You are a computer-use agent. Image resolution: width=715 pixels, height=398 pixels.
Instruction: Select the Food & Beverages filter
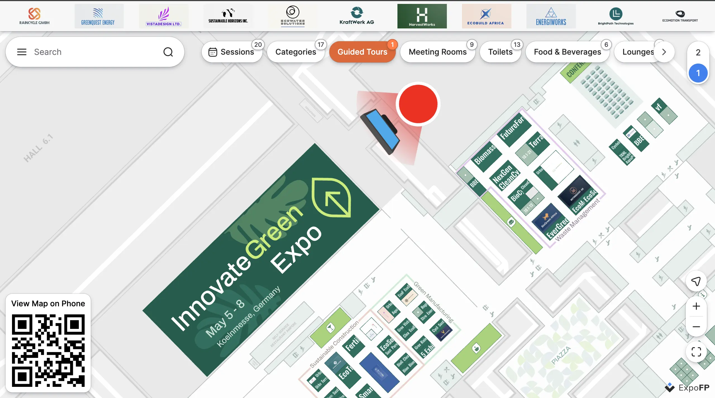pyautogui.click(x=567, y=52)
